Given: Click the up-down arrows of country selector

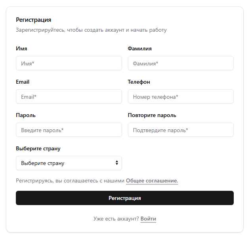Looking at the screenshot, I should (x=117, y=163).
